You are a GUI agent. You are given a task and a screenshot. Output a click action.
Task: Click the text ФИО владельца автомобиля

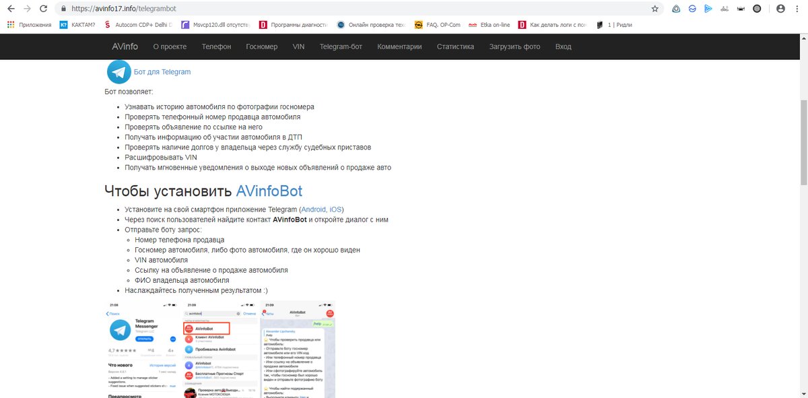(182, 280)
